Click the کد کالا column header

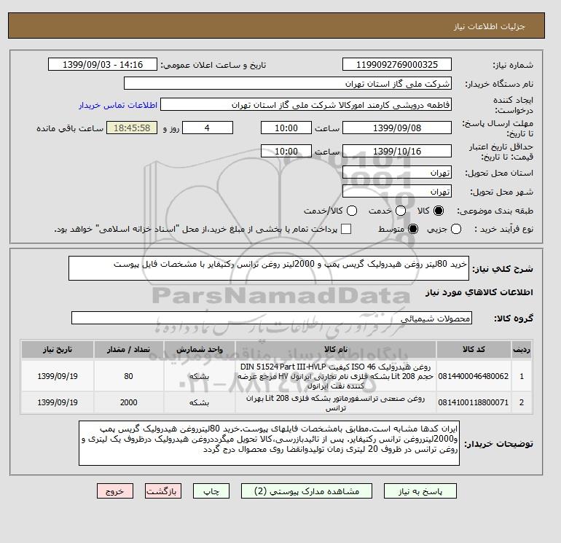(474, 349)
